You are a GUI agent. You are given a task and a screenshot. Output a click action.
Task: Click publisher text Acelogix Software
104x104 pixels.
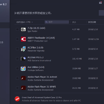tap(36, 70)
